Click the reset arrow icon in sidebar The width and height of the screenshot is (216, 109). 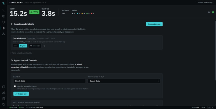3,105
